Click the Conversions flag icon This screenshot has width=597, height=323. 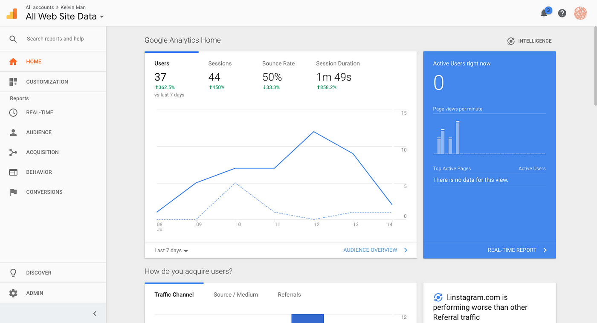pos(13,192)
